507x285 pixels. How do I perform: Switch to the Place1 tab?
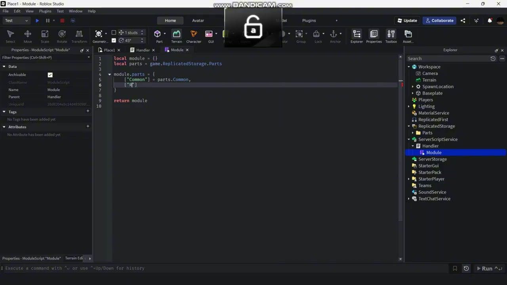pyautogui.click(x=109, y=50)
